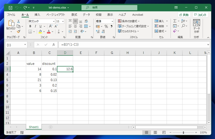Decrease font size with small A

(x=56, y=26)
